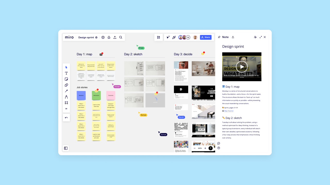Switch focus to the Note panel header tab
Viewport: 330px width, 185px height.
[x=225, y=37]
